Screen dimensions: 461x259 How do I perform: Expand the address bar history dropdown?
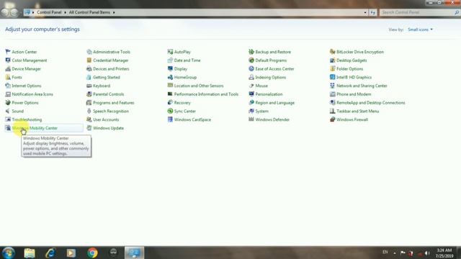365,13
